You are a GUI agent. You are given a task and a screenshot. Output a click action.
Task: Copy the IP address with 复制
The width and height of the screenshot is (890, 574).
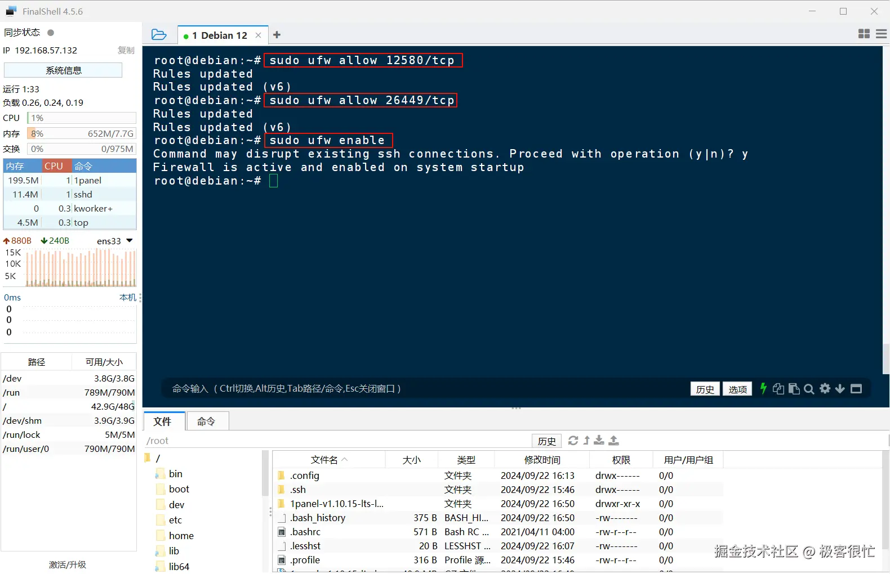click(126, 50)
